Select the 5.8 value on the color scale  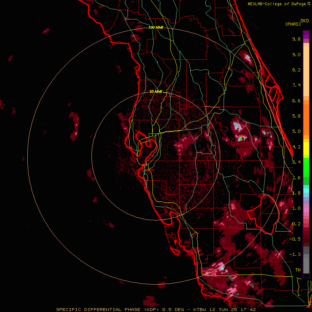(x=296, y=116)
